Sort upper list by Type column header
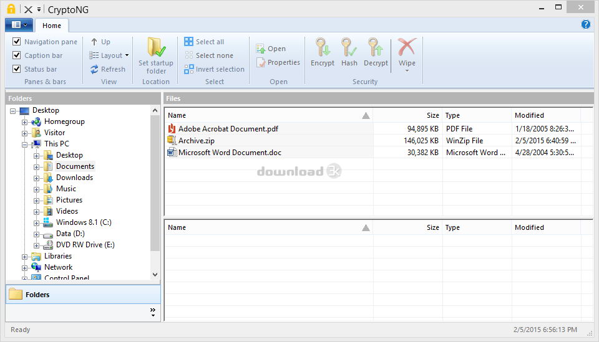Image resolution: width=599 pixels, height=342 pixels. click(x=477, y=115)
